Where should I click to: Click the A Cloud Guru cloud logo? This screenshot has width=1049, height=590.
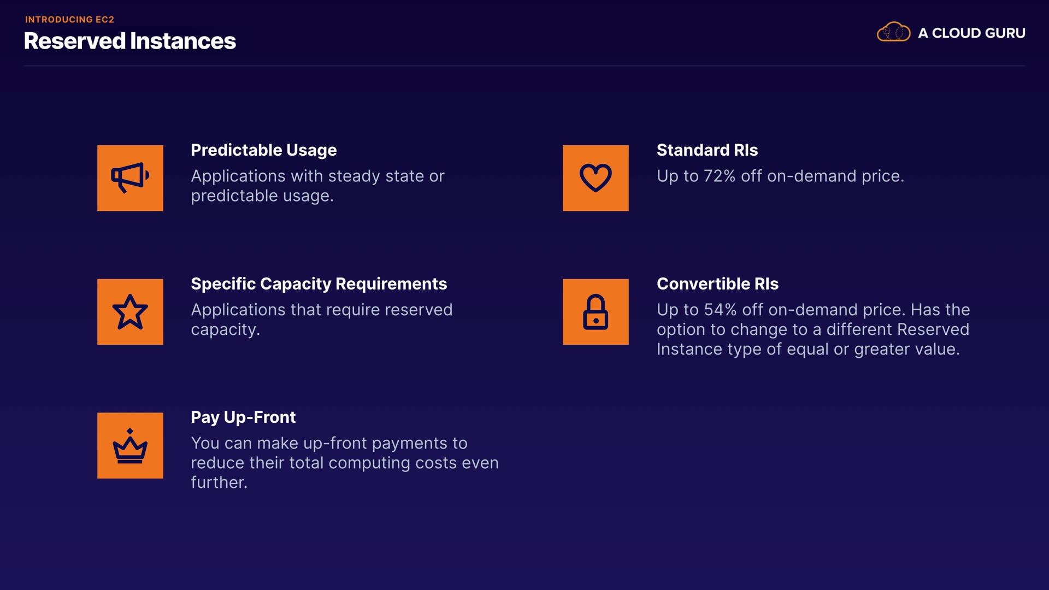point(893,32)
